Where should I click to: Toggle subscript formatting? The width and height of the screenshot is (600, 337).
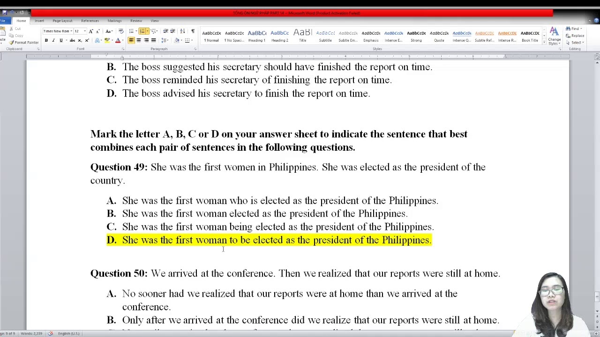point(80,40)
